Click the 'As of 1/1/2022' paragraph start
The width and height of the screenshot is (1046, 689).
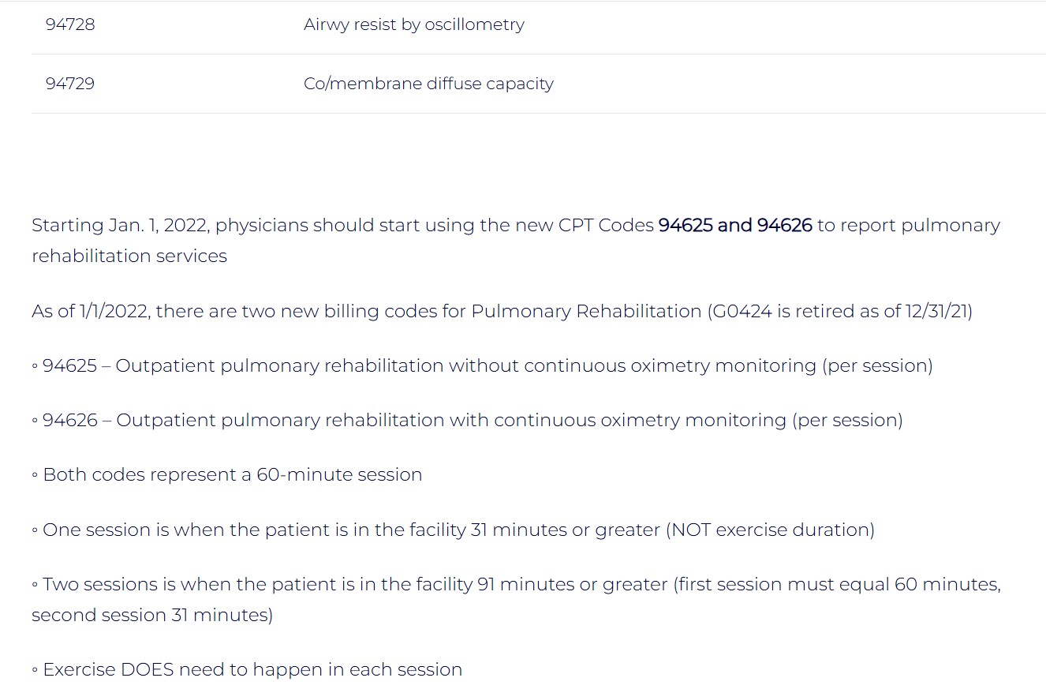coord(89,311)
